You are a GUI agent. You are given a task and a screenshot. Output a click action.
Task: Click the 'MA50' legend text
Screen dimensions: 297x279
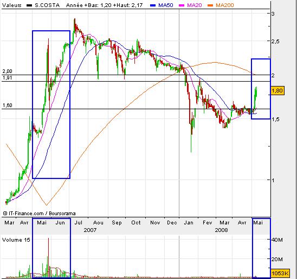point(166,5)
